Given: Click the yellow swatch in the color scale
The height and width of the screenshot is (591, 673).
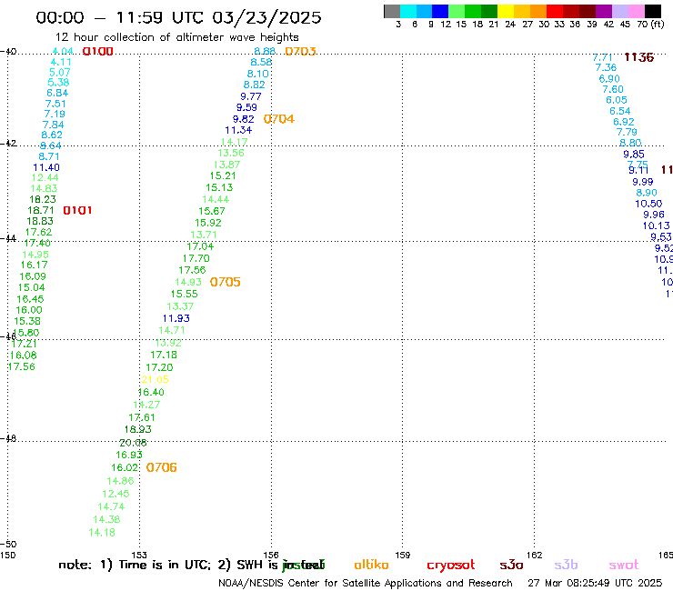Looking at the screenshot, I should pyautogui.click(x=506, y=11).
